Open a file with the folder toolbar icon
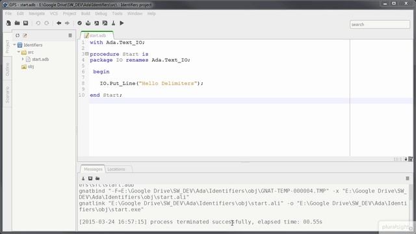 (18, 23)
